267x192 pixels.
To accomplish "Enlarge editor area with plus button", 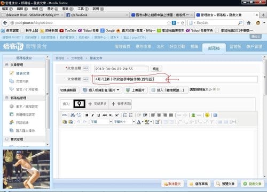I will click(x=214, y=89).
